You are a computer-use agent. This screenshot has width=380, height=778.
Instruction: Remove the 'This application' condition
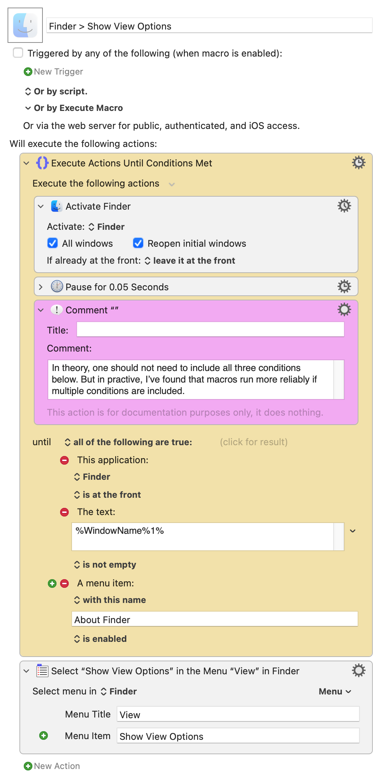pos(64,460)
